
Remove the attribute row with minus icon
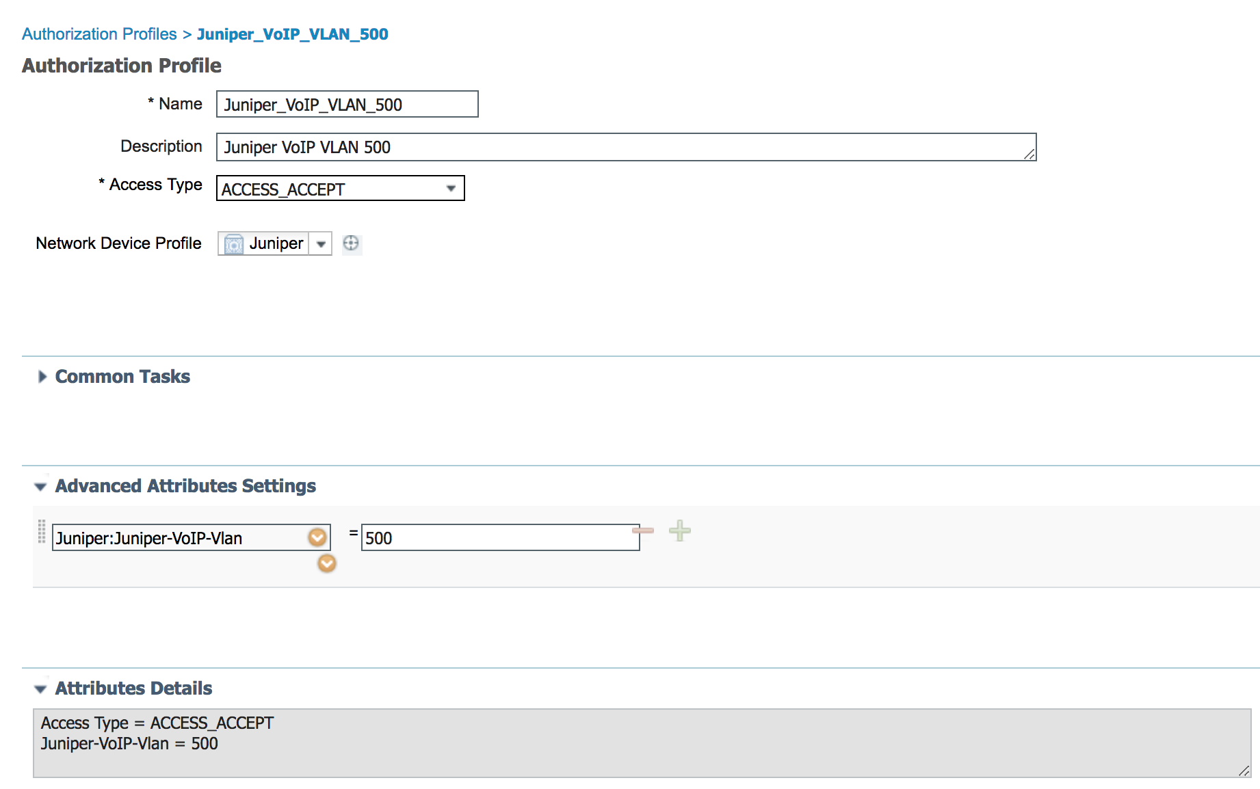[643, 531]
